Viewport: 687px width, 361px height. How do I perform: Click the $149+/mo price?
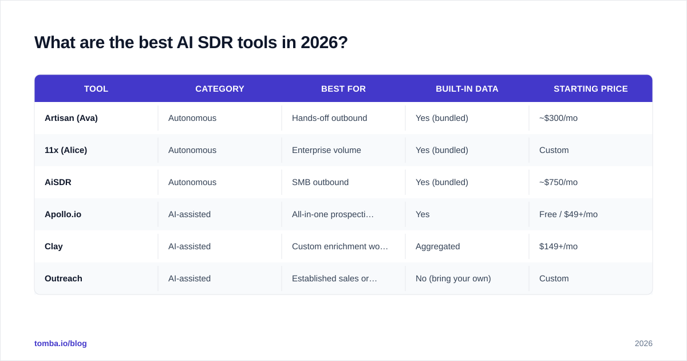point(558,246)
